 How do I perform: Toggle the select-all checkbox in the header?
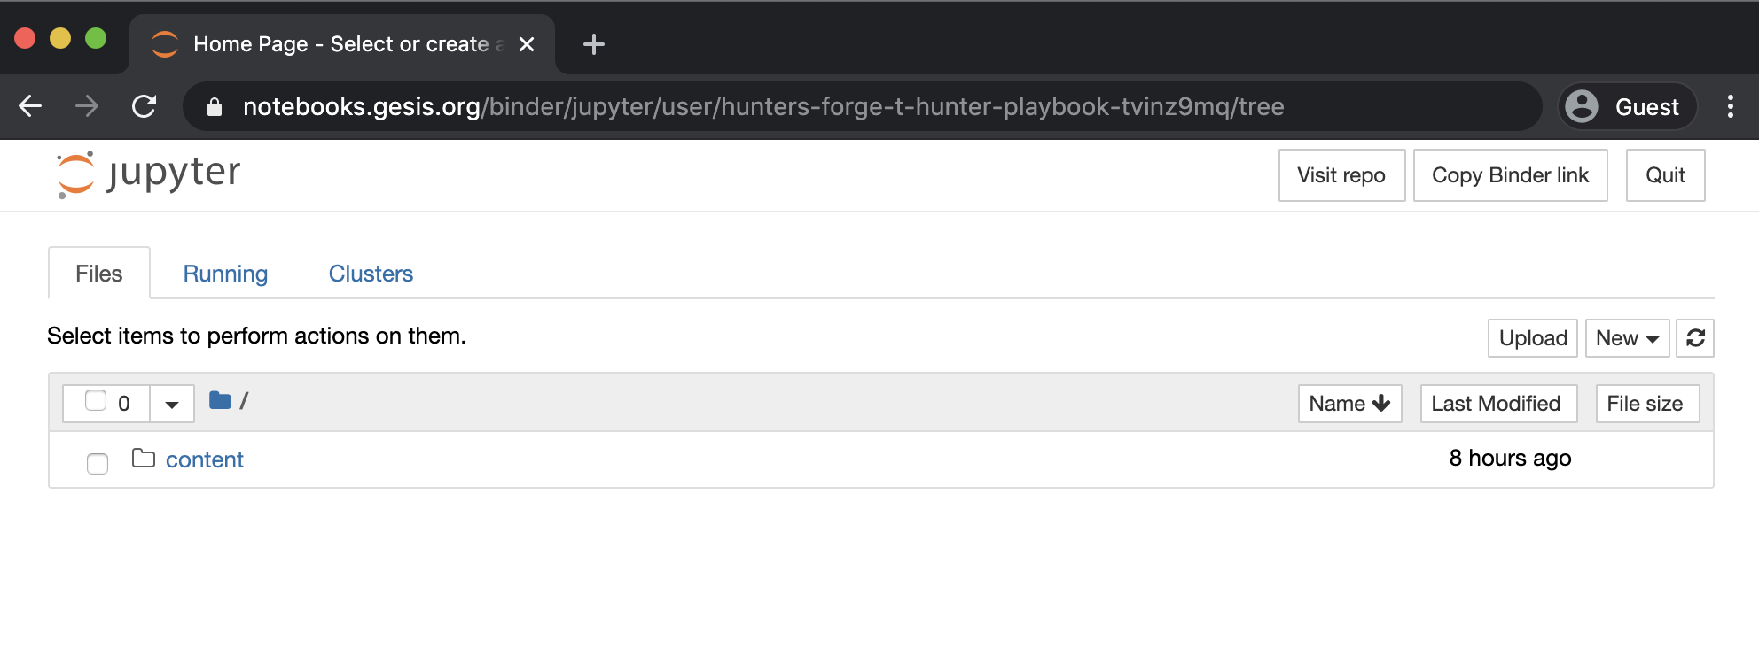coord(95,400)
